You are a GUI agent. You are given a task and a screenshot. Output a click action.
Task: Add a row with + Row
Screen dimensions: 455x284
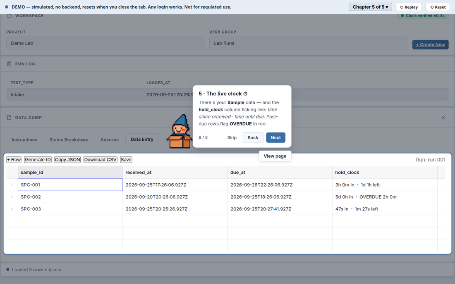(14, 159)
